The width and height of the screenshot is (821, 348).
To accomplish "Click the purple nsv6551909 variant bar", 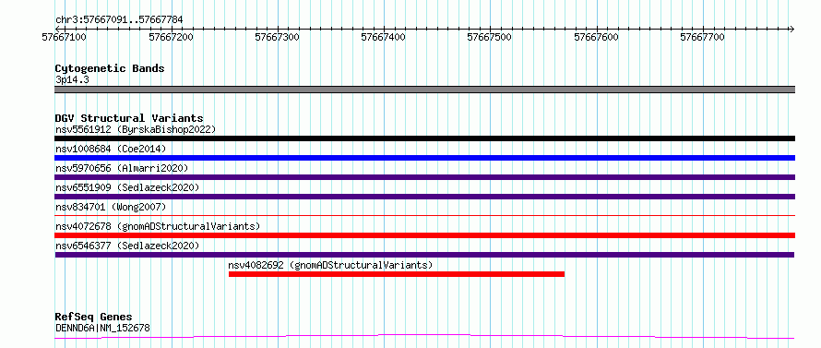I will pos(424,197).
